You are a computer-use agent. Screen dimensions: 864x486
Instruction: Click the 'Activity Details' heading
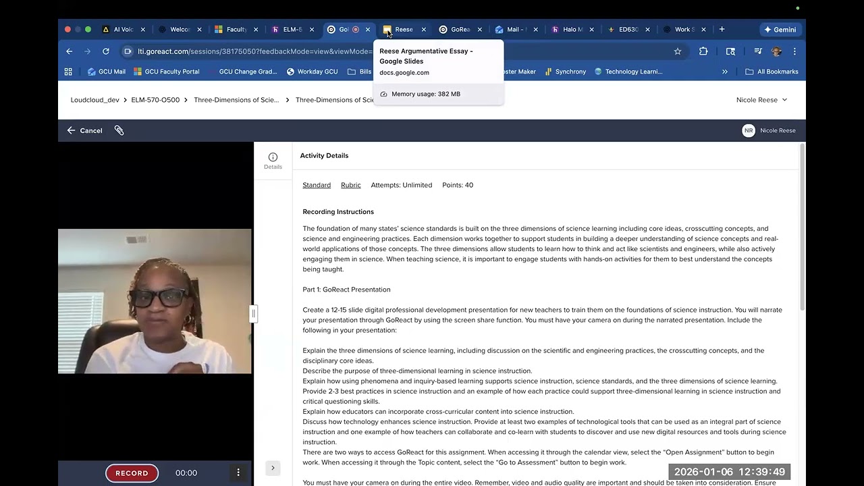324,155
